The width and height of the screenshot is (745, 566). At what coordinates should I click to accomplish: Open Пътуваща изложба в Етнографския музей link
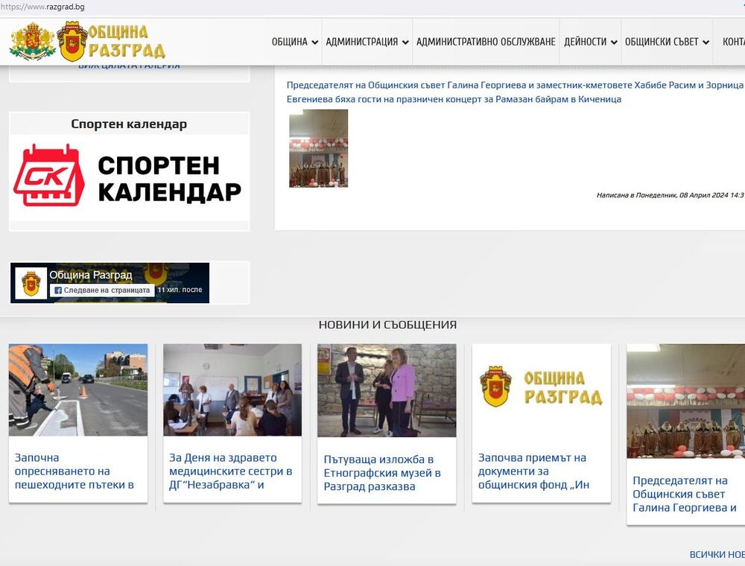382,473
